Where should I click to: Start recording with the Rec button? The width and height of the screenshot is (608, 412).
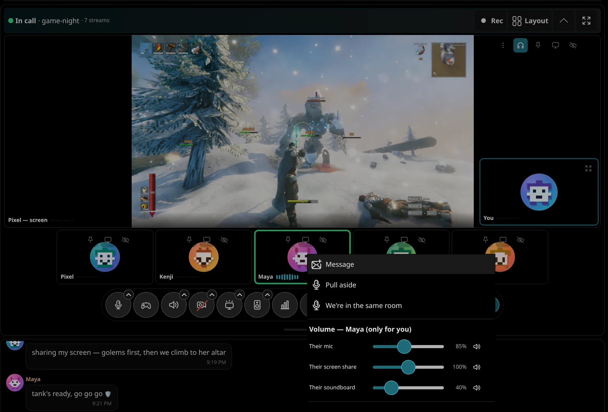[492, 21]
